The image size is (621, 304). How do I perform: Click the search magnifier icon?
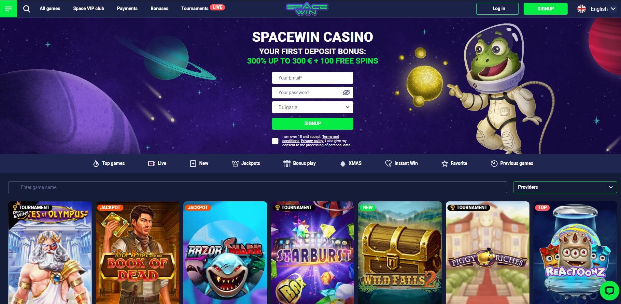pyautogui.click(x=27, y=9)
